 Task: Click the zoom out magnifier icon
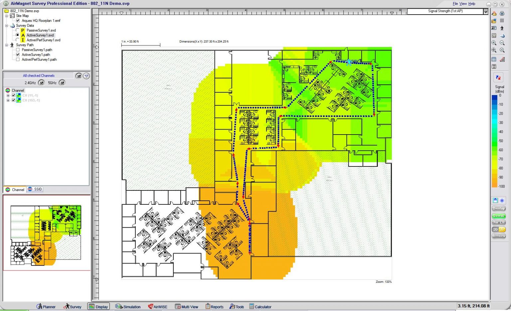(x=502, y=43)
